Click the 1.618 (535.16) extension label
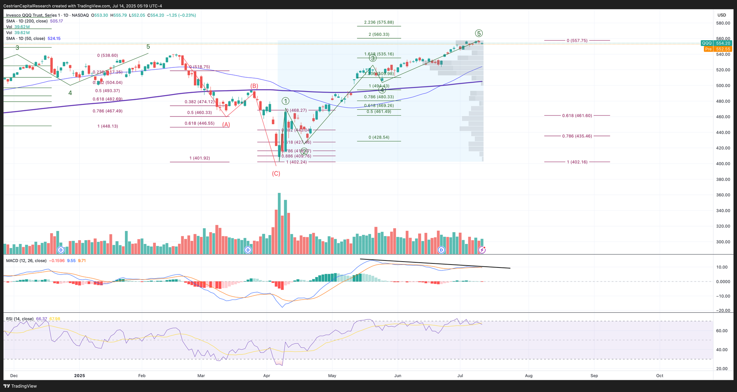The height and width of the screenshot is (392, 737). click(x=379, y=54)
